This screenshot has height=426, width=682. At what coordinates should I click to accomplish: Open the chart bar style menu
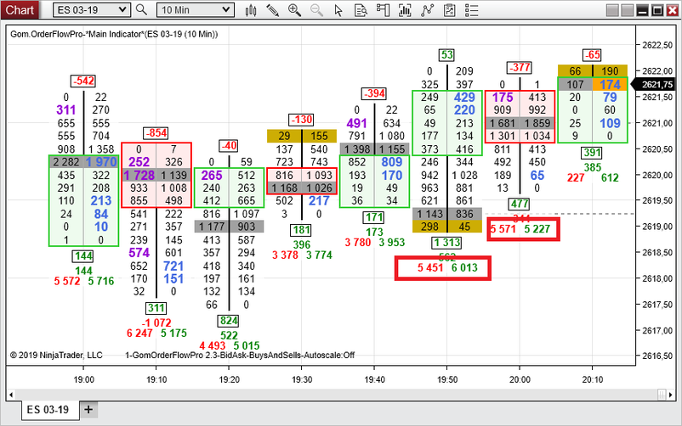[x=251, y=10]
